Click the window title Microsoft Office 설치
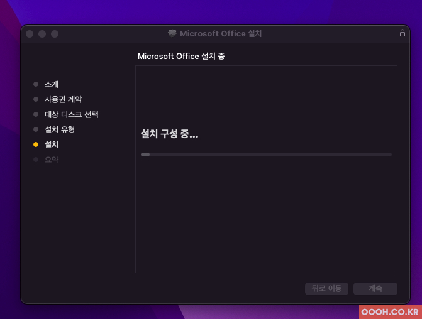Screen dimensions: 422x319 click(x=221, y=33)
